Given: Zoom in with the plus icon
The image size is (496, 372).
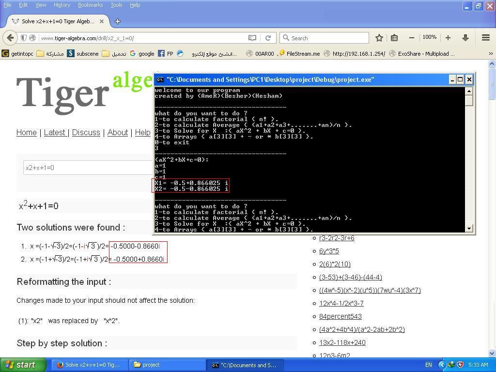Looking at the screenshot, I should point(448,38).
